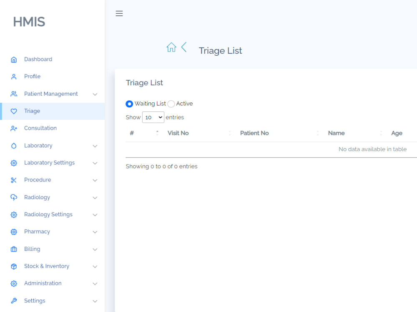This screenshot has height=312, width=417.
Task: Expand the Radiology chevron
Action: click(x=95, y=198)
